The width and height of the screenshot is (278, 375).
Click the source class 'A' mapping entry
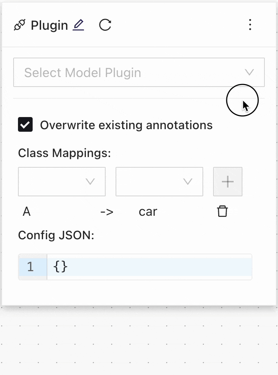click(26, 212)
